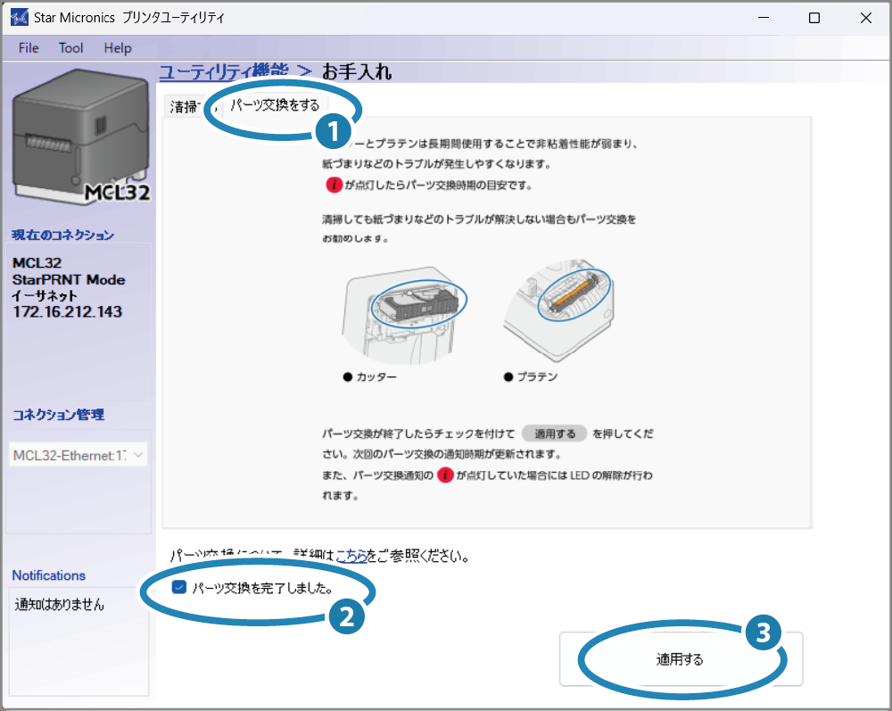Open the Help menu
Image resolution: width=892 pixels, height=711 pixels.
point(117,48)
